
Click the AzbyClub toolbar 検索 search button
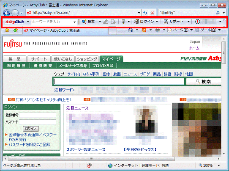point(88,22)
